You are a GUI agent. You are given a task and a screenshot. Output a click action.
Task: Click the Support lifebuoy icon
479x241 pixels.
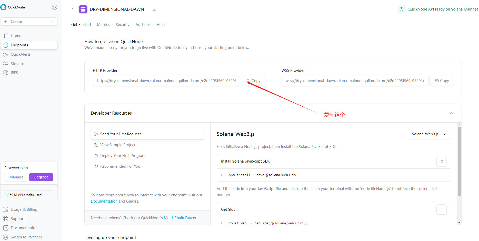coord(6,219)
